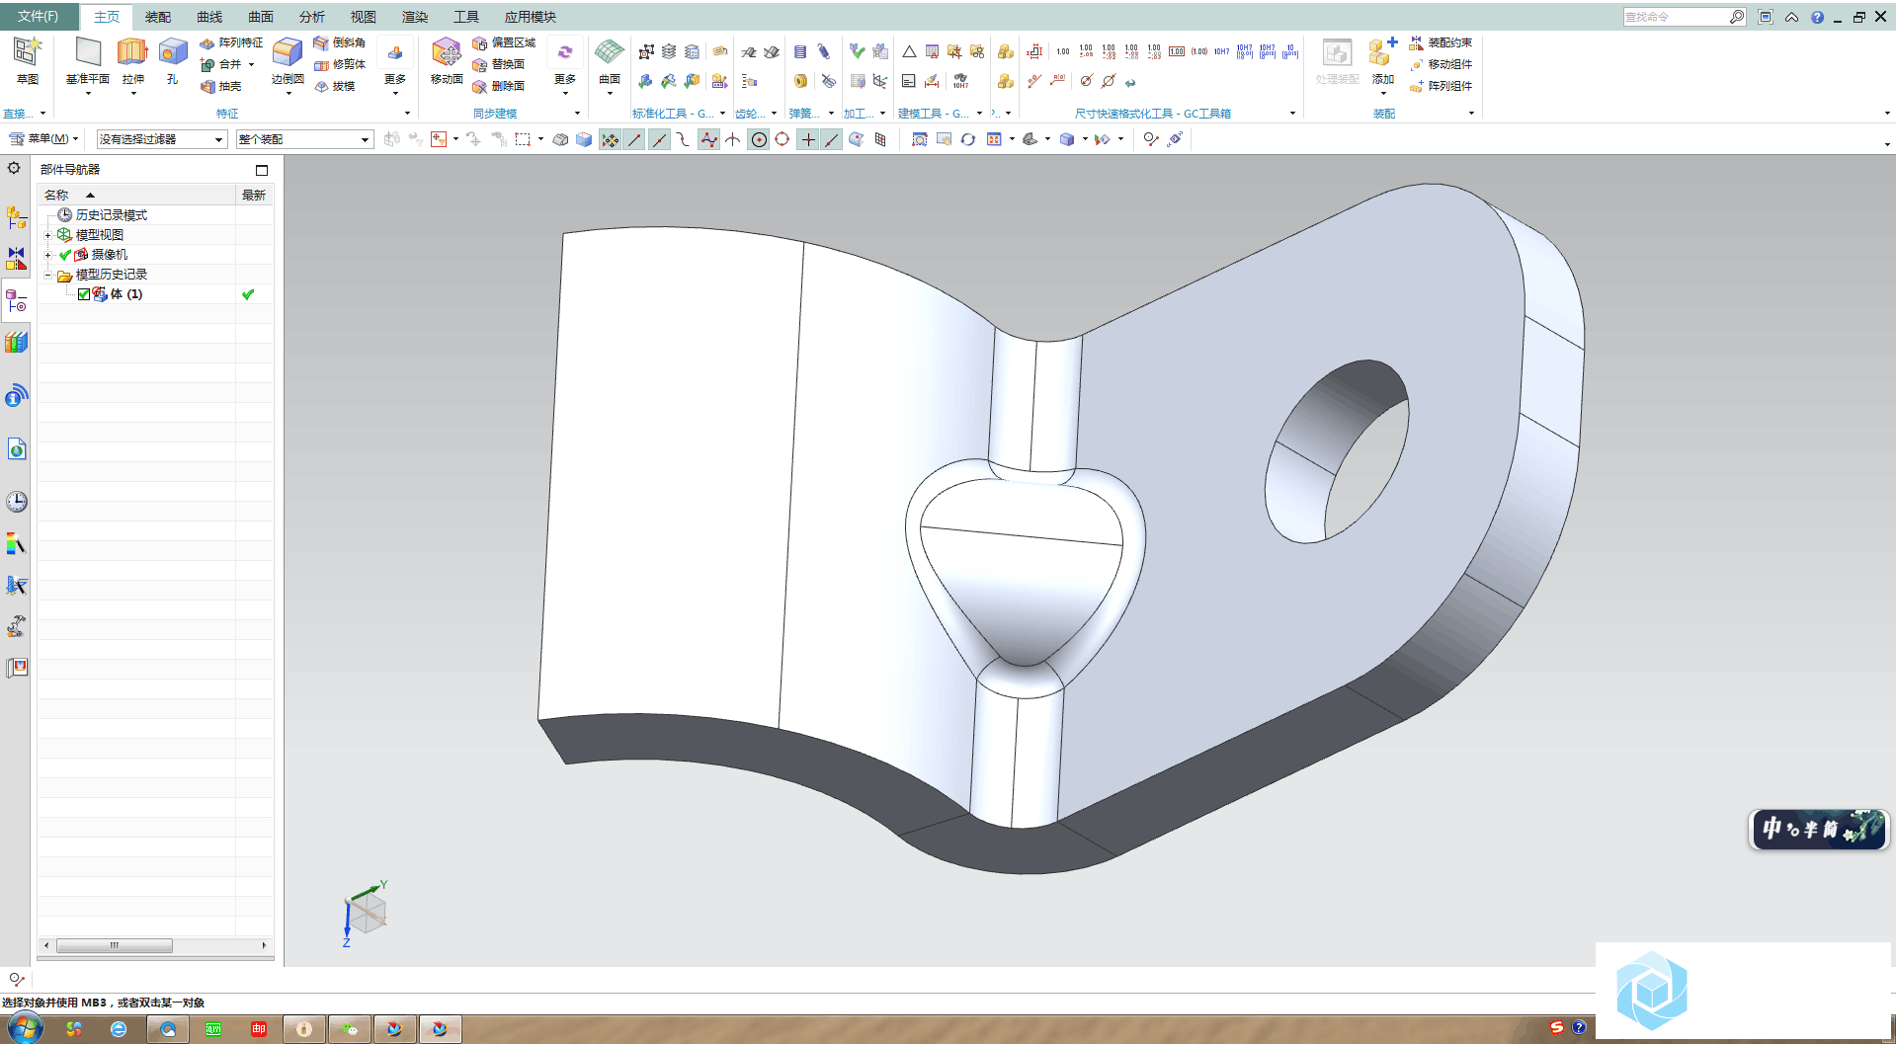Open the Constraint Navigator sidebar tab

(x=16, y=259)
